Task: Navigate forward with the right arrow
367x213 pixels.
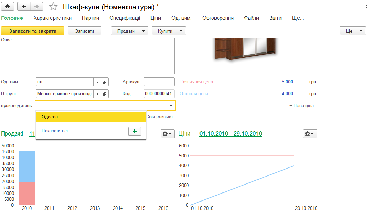Action: (36, 7)
